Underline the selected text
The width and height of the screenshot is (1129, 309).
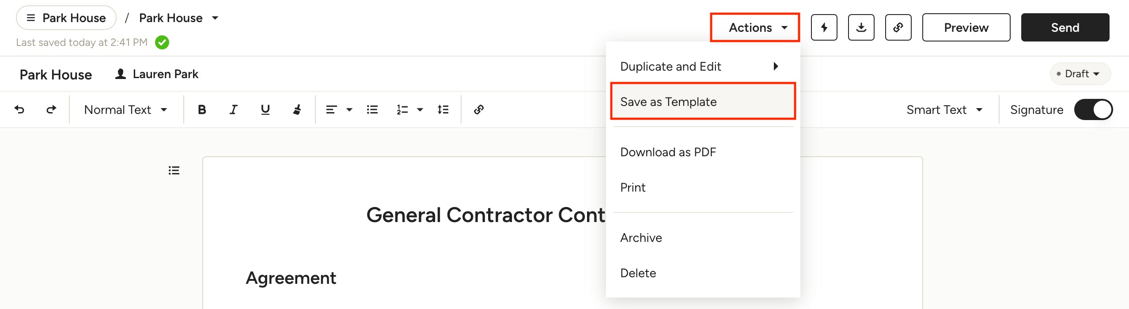(x=265, y=109)
